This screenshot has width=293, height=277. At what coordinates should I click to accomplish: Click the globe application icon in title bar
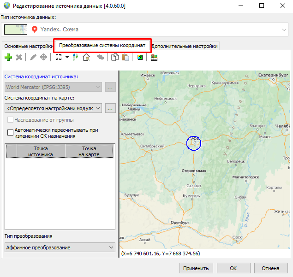tap(7, 6)
